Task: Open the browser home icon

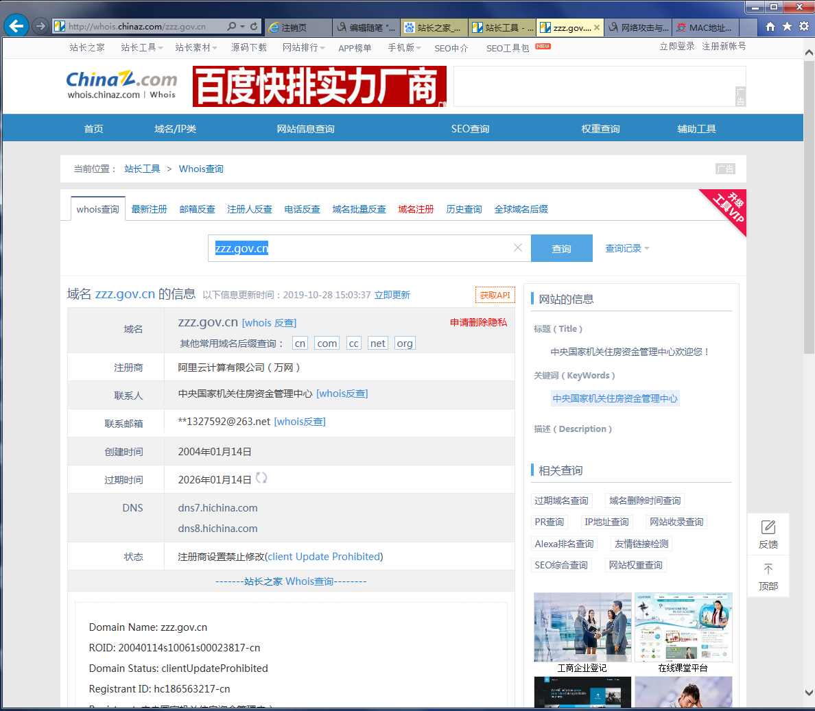Action: click(770, 27)
